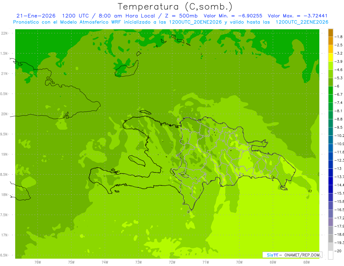Screen dimensions: 344x266
Task: Click the "-3.9" color scale label
Action: point(339,61)
